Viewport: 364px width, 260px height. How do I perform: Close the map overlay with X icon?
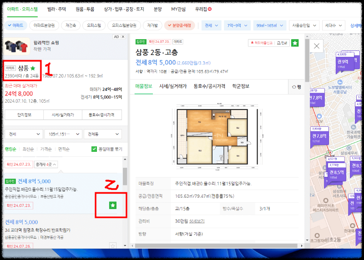point(317,46)
